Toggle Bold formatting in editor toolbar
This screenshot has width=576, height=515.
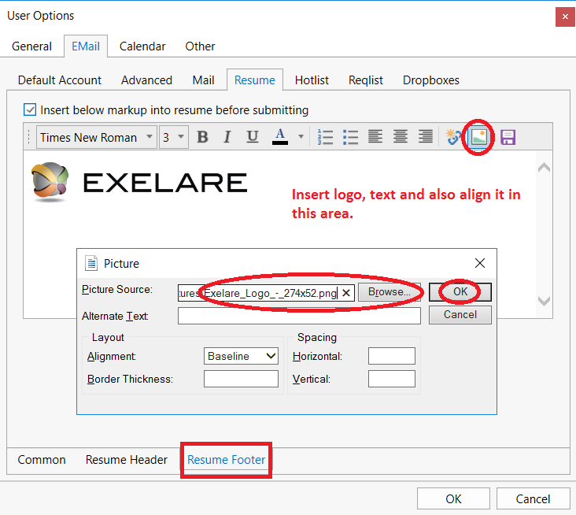click(202, 137)
